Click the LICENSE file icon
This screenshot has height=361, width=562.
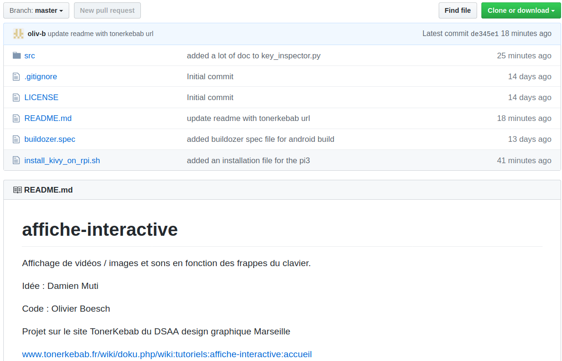[x=17, y=97]
